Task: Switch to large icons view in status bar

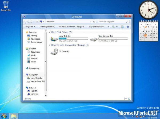Action: pyautogui.click(x=129, y=99)
